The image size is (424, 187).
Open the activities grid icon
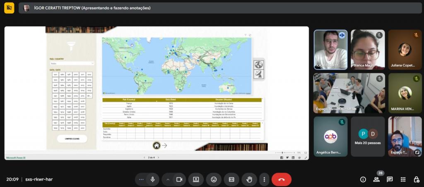click(x=403, y=179)
